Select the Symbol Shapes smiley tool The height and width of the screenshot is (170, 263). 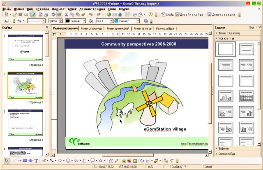(x=68, y=161)
